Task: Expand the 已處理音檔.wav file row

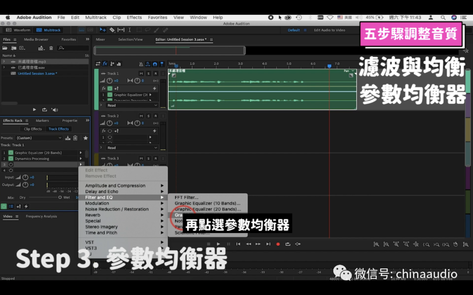Action: [x=4, y=67]
